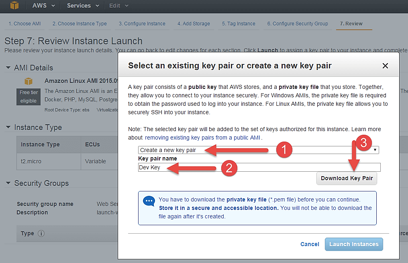408x263 pixels.
Task: Open the AWS dropdown menu
Action: click(x=43, y=6)
